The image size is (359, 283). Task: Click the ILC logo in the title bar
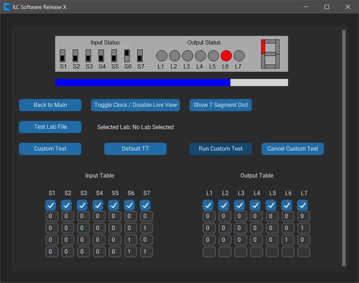pyautogui.click(x=6, y=7)
